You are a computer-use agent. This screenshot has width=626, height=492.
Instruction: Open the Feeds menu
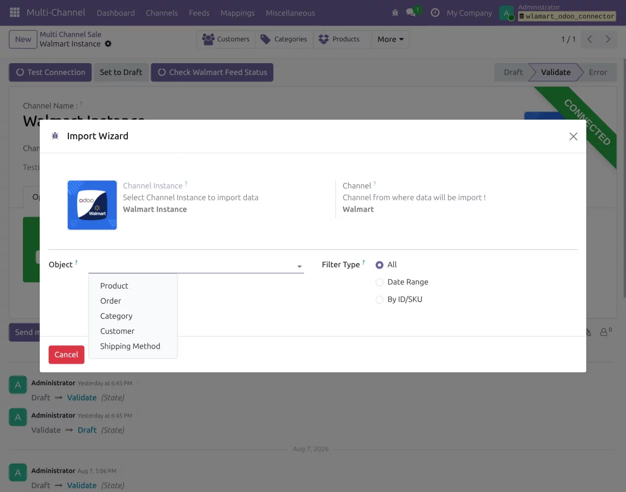199,13
